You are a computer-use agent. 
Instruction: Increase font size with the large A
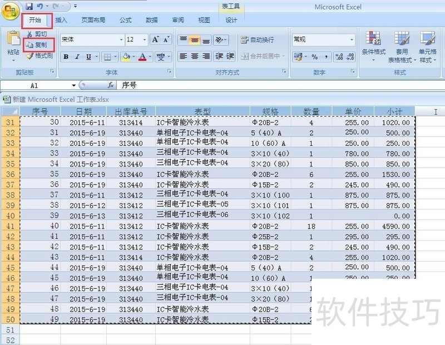pos(155,40)
